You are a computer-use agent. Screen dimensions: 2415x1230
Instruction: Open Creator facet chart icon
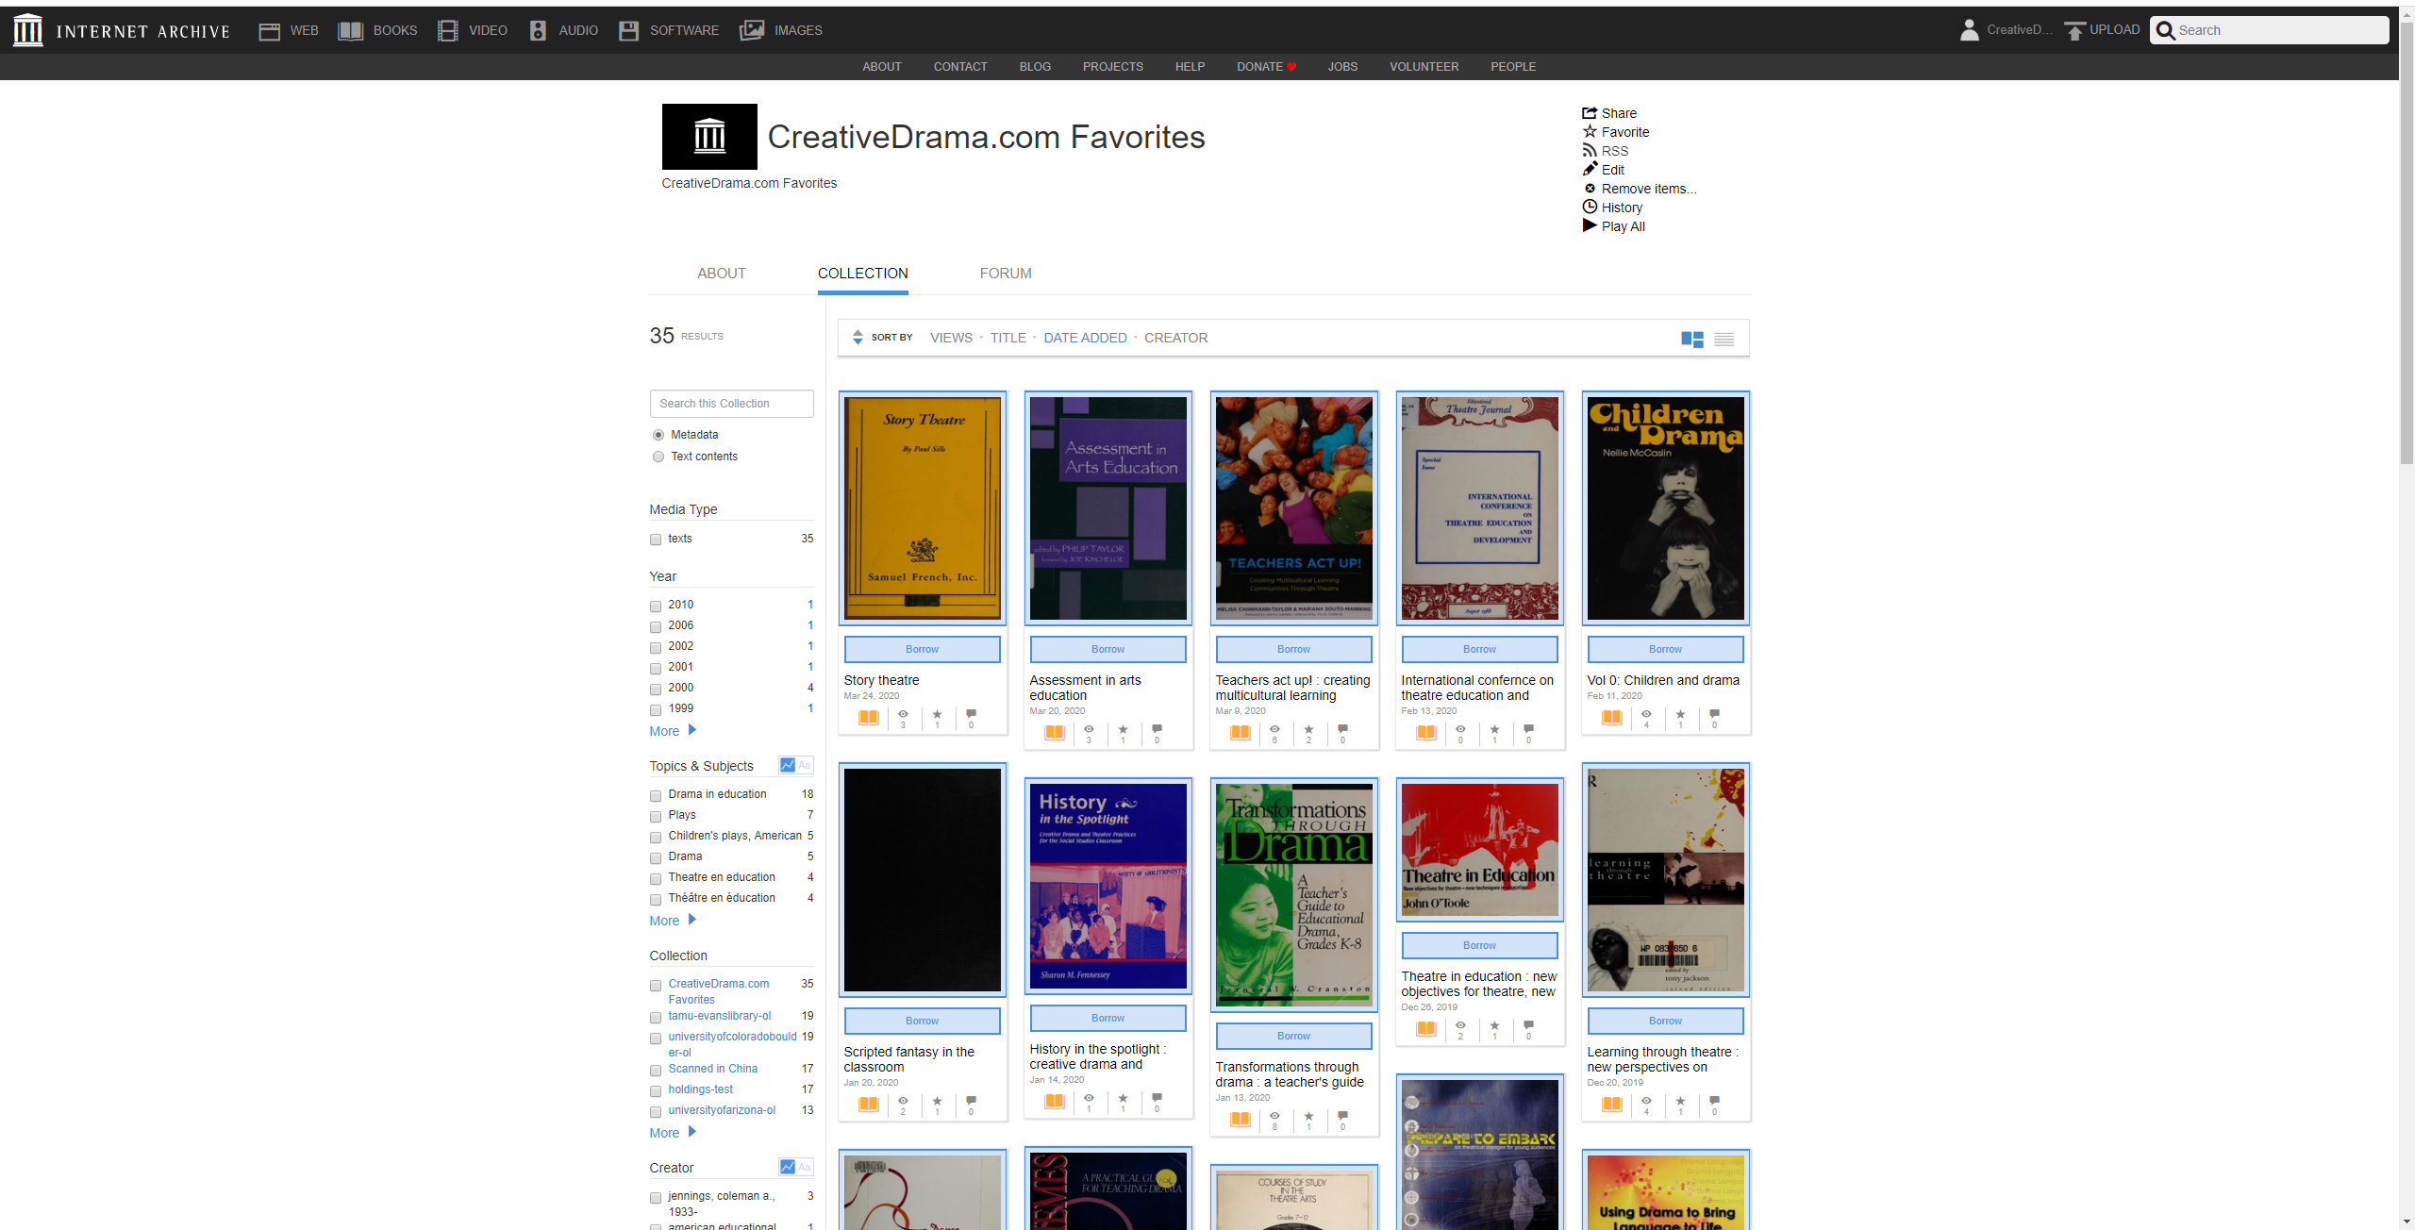pos(787,1167)
